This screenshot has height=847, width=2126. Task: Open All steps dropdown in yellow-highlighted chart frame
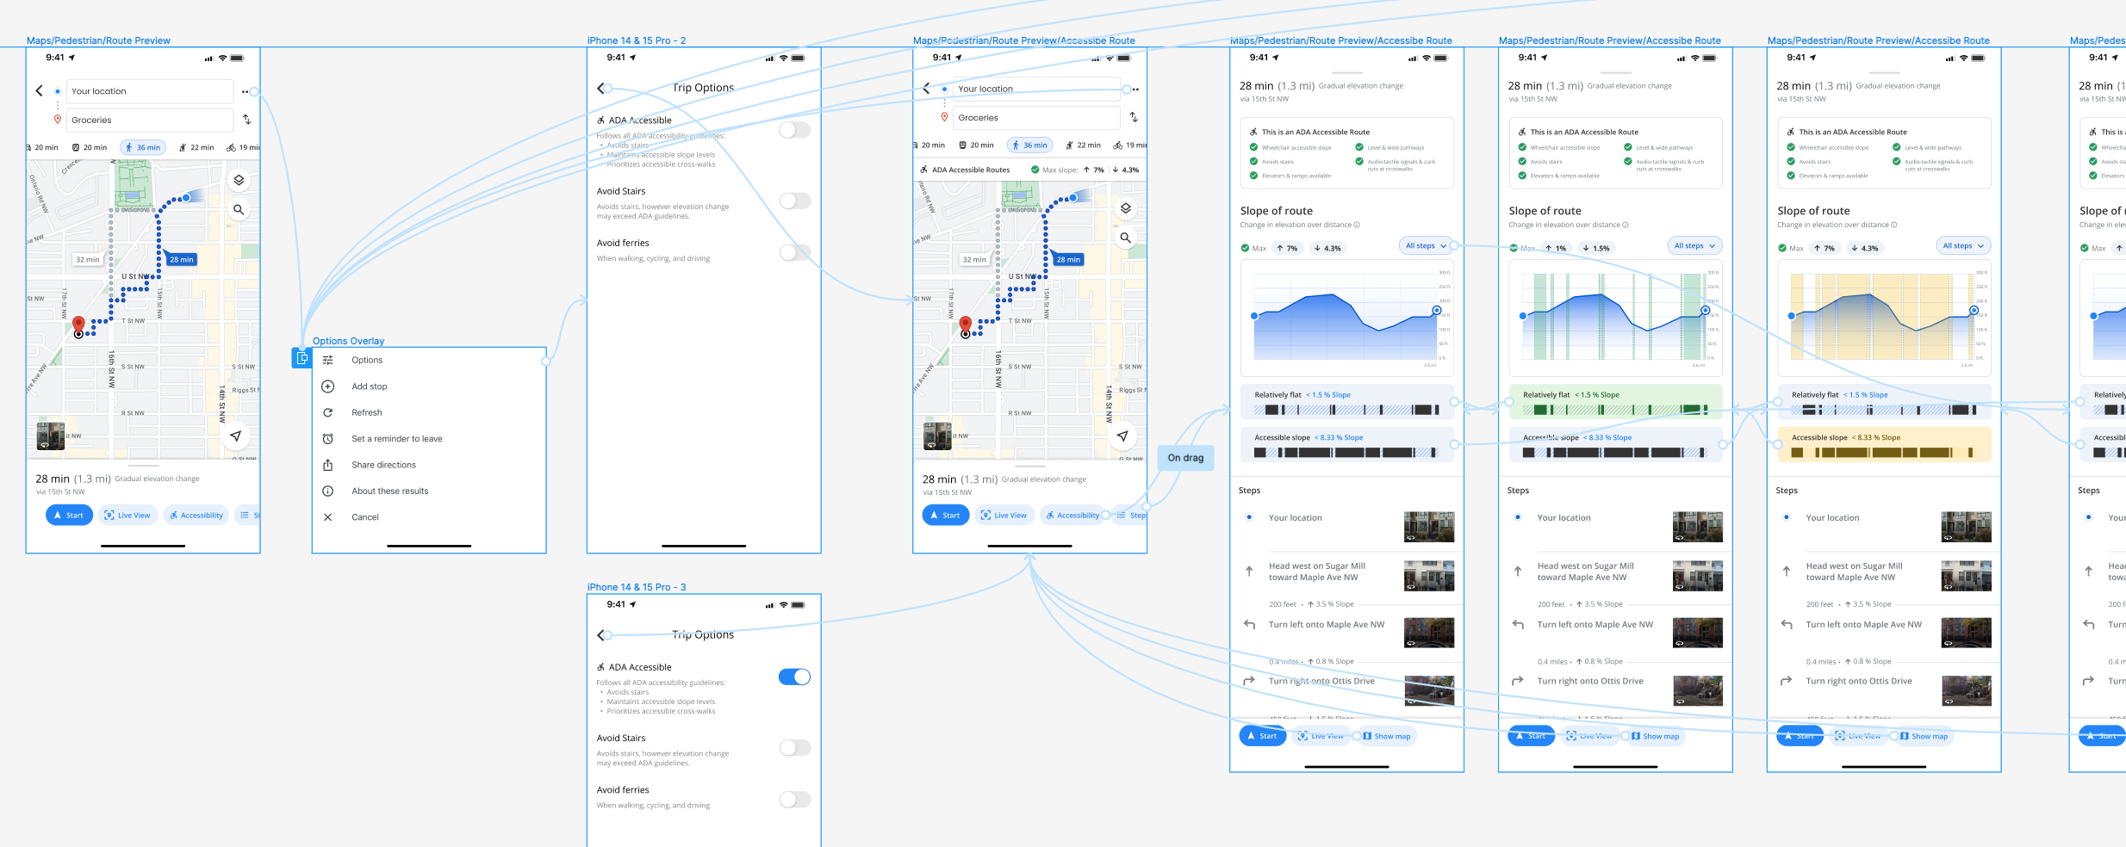pos(1963,246)
